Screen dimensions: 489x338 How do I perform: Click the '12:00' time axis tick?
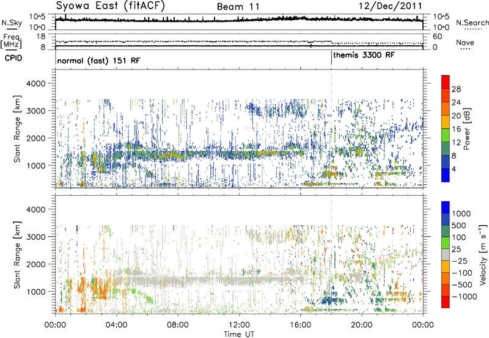(239, 325)
